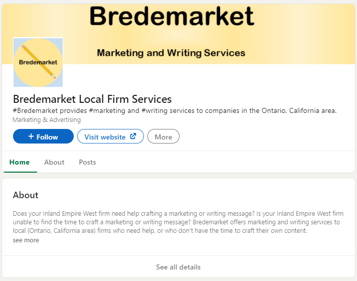Click the 'Marketing and Writing Services' banner subtitle
This screenshot has width=357, height=281.
(170, 53)
